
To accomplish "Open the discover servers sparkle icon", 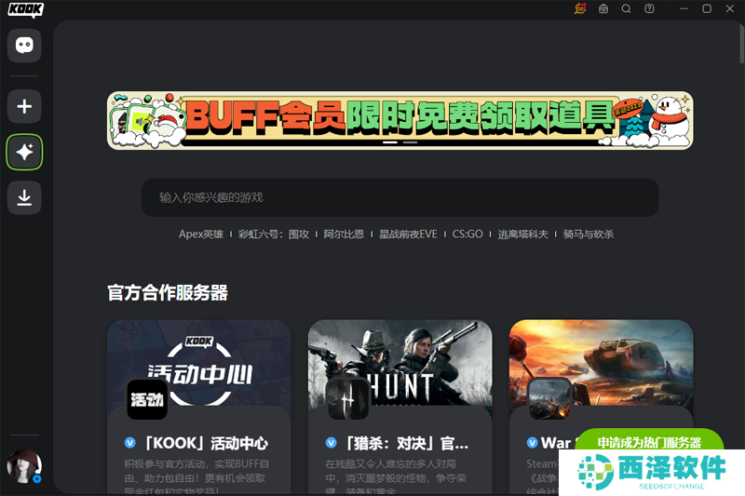I will [x=24, y=153].
